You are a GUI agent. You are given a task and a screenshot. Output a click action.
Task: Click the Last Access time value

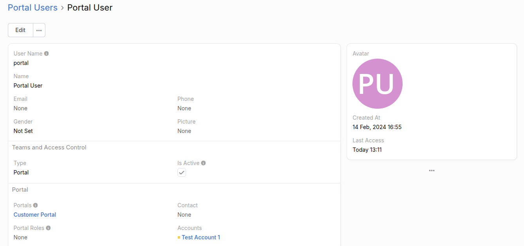coord(367,150)
